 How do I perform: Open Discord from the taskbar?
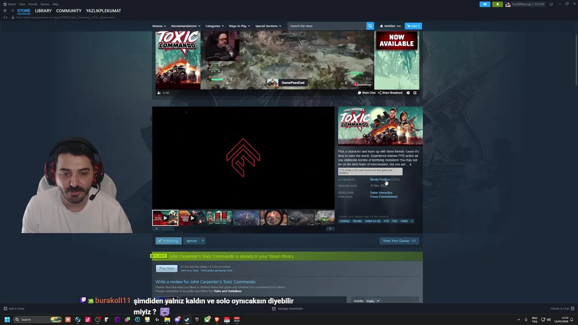click(x=177, y=320)
